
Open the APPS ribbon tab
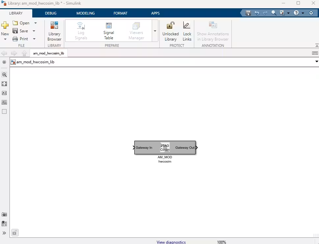[x=155, y=13]
